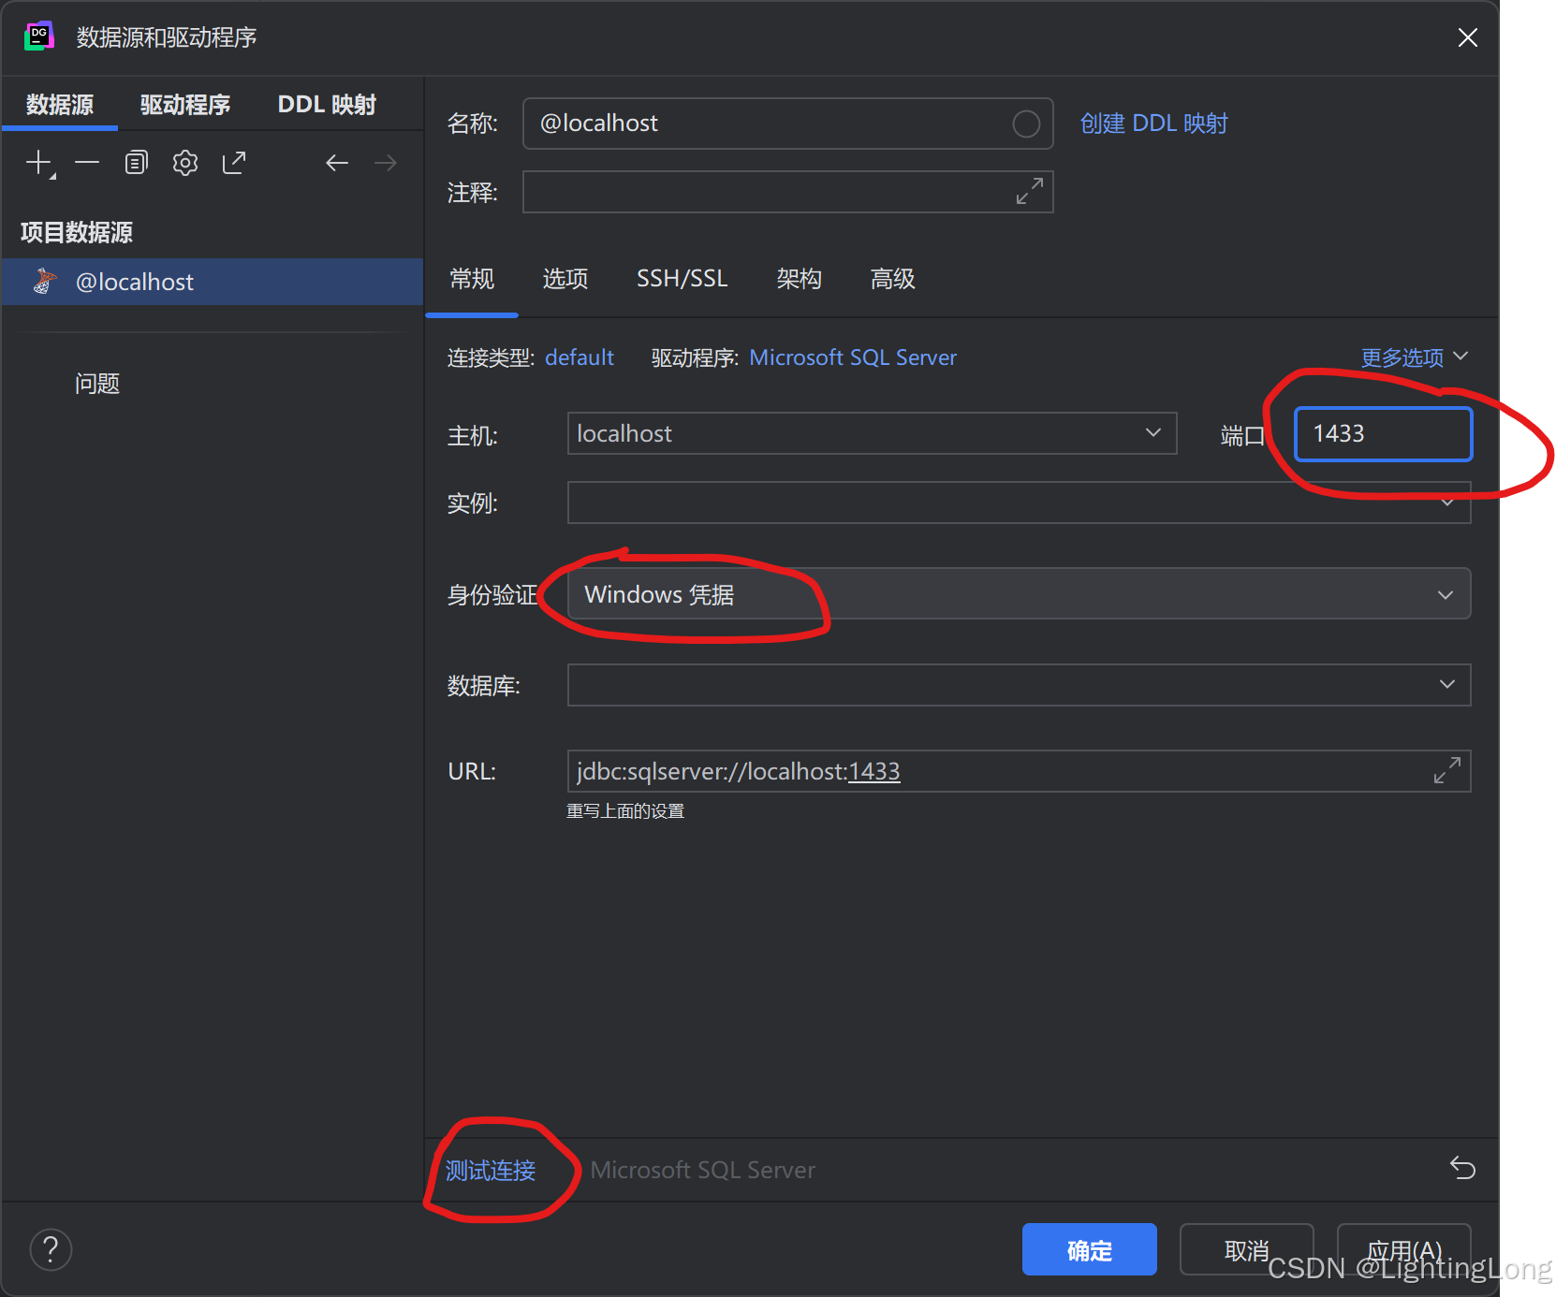
Task: Click the port field showing 1433
Action: pyautogui.click(x=1383, y=434)
